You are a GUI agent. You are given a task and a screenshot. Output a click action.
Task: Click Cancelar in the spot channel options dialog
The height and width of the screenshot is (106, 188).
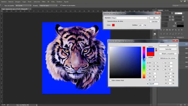click(x=154, y=21)
